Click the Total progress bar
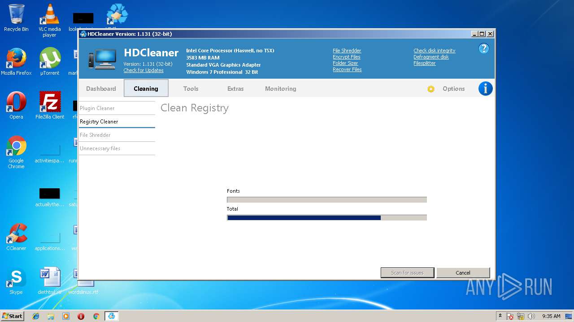574x322 pixels. (326, 218)
